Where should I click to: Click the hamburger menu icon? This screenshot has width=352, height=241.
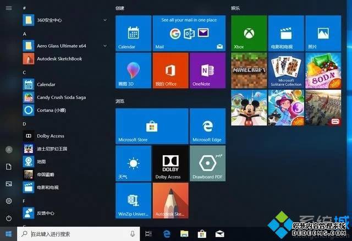tap(9, 8)
